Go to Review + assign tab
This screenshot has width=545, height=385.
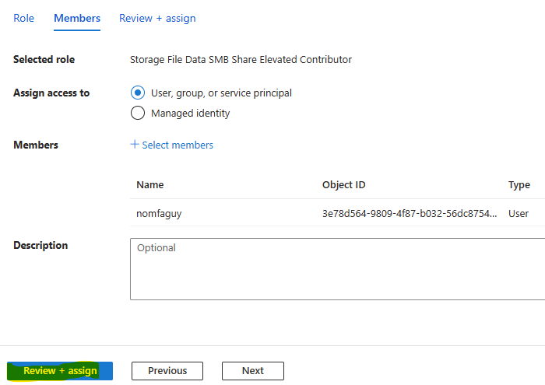click(157, 18)
